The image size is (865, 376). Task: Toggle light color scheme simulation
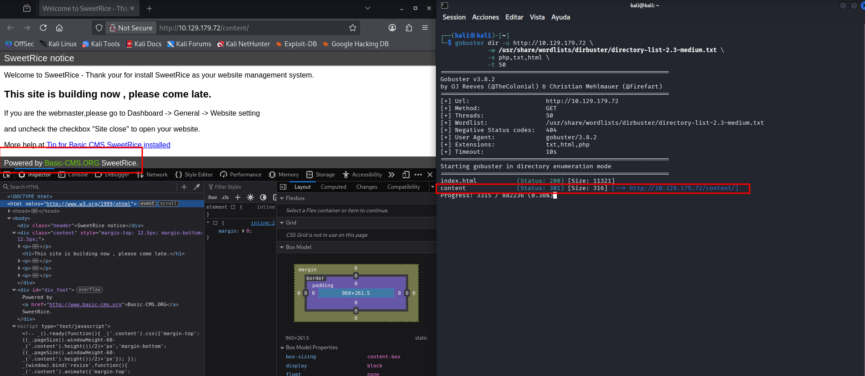[250, 197]
